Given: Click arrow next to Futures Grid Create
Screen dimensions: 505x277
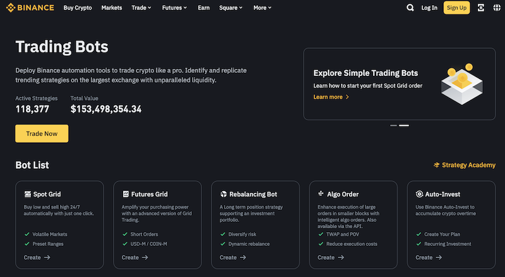Looking at the screenshot, I should point(145,257).
